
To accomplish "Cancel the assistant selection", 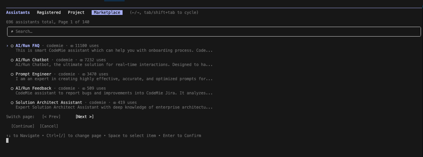I will click(x=49, y=126).
